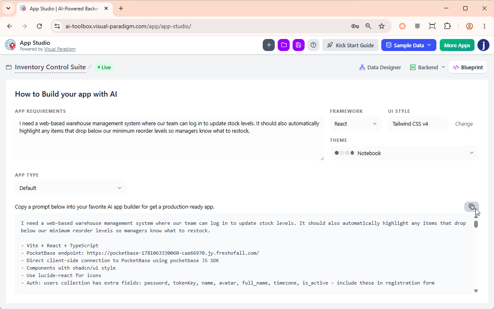Image resolution: width=494 pixels, height=309 pixels.
Task: Reload the page
Action: (x=39, y=26)
